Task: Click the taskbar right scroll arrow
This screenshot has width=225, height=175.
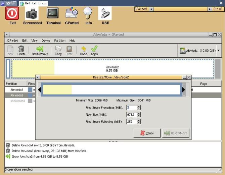Action: click(x=210, y=9)
